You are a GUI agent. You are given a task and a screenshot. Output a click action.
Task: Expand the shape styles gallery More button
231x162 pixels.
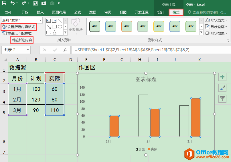[201, 32]
